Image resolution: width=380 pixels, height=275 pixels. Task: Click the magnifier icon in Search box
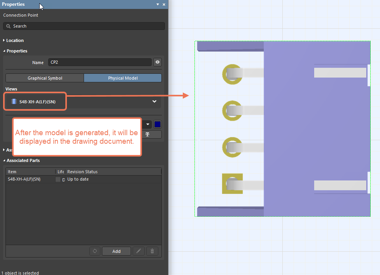8,26
